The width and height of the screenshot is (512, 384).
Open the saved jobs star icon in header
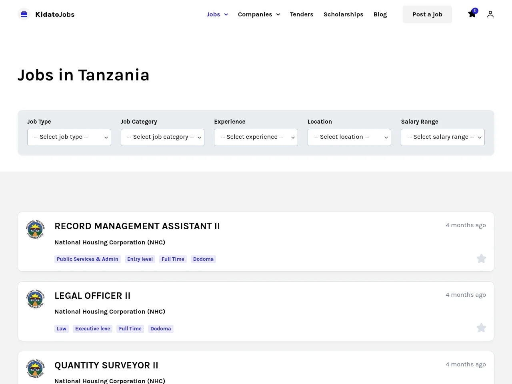click(x=472, y=14)
